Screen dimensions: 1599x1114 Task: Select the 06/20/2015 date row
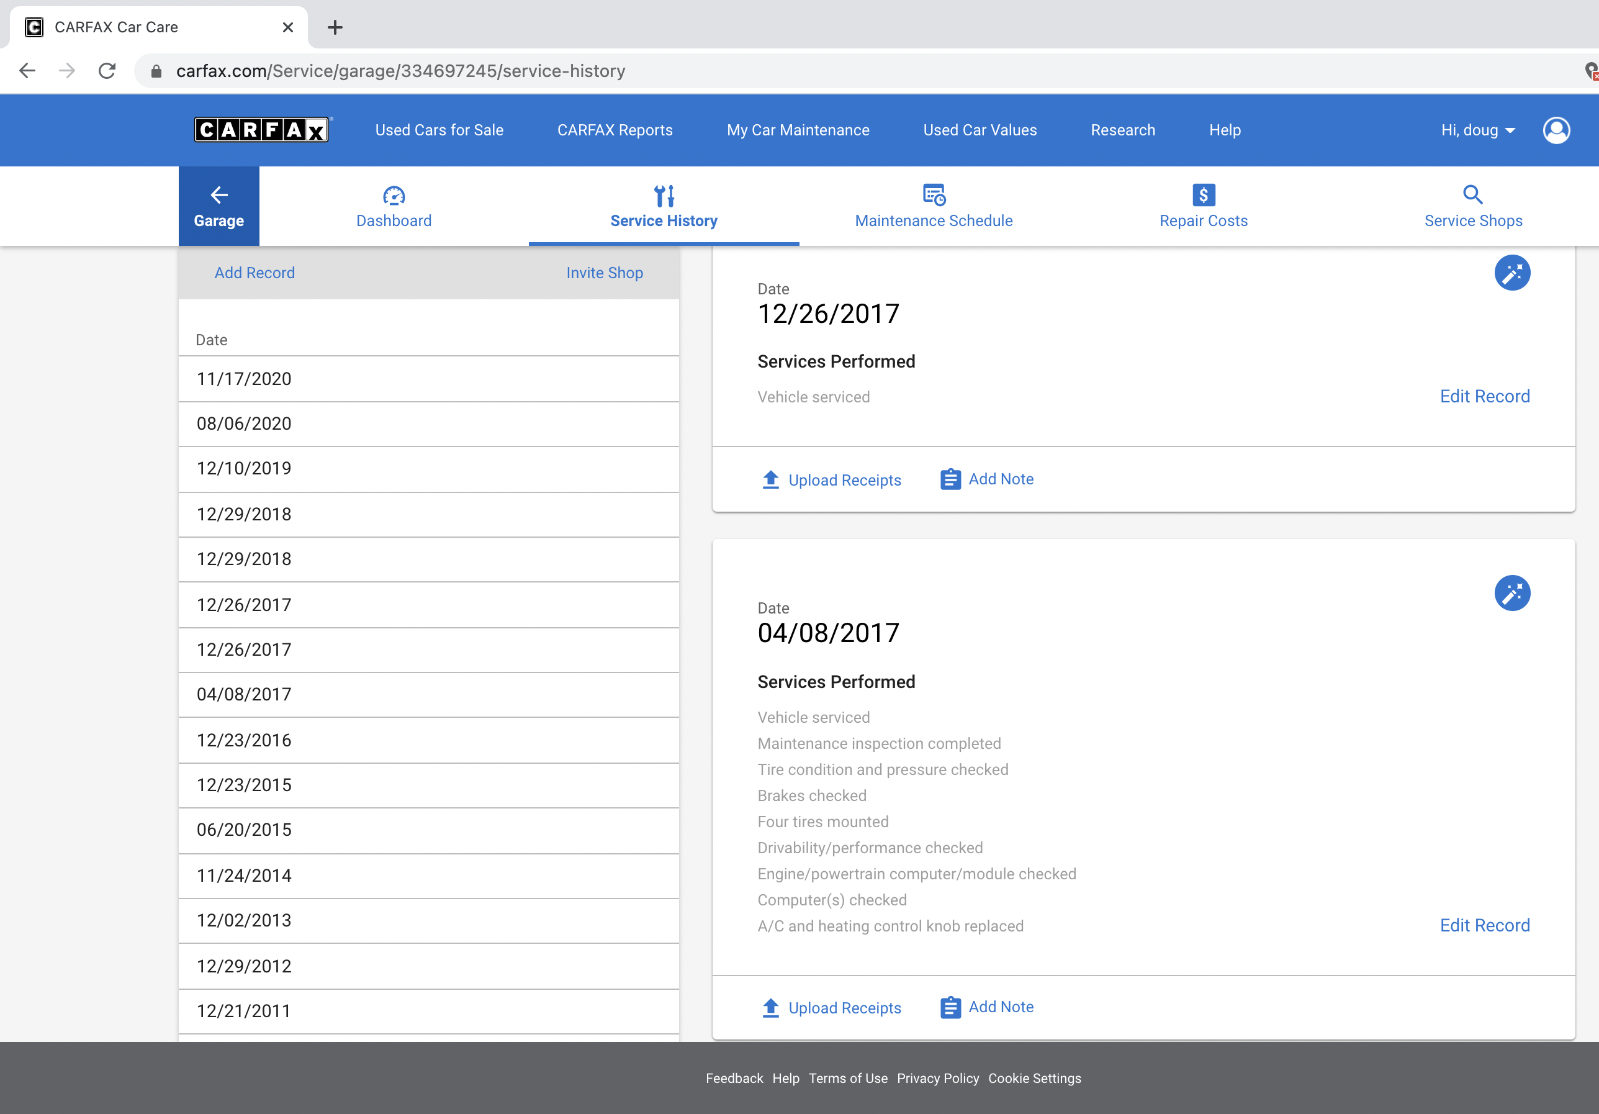click(x=429, y=830)
